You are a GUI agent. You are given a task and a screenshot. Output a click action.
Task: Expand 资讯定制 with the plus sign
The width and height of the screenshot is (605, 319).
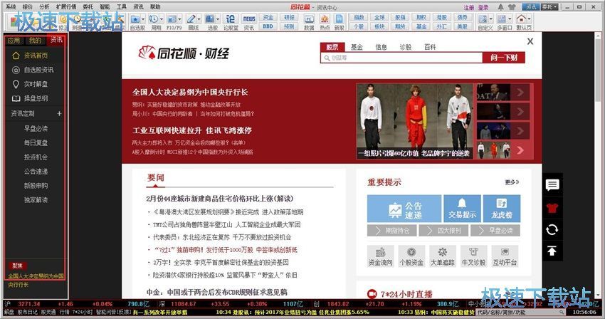click(59, 113)
